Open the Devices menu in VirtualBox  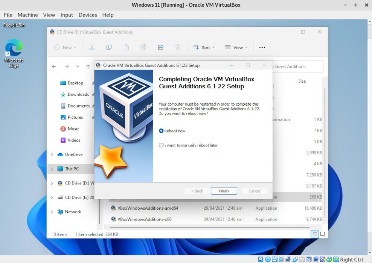tap(88, 15)
